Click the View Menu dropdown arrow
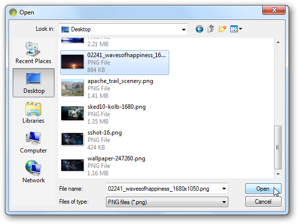Screen dimensions: 298x224 (241, 29)
